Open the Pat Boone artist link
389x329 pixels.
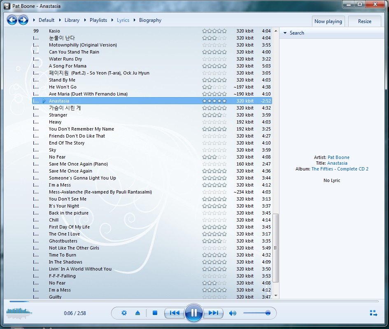[x=338, y=157]
